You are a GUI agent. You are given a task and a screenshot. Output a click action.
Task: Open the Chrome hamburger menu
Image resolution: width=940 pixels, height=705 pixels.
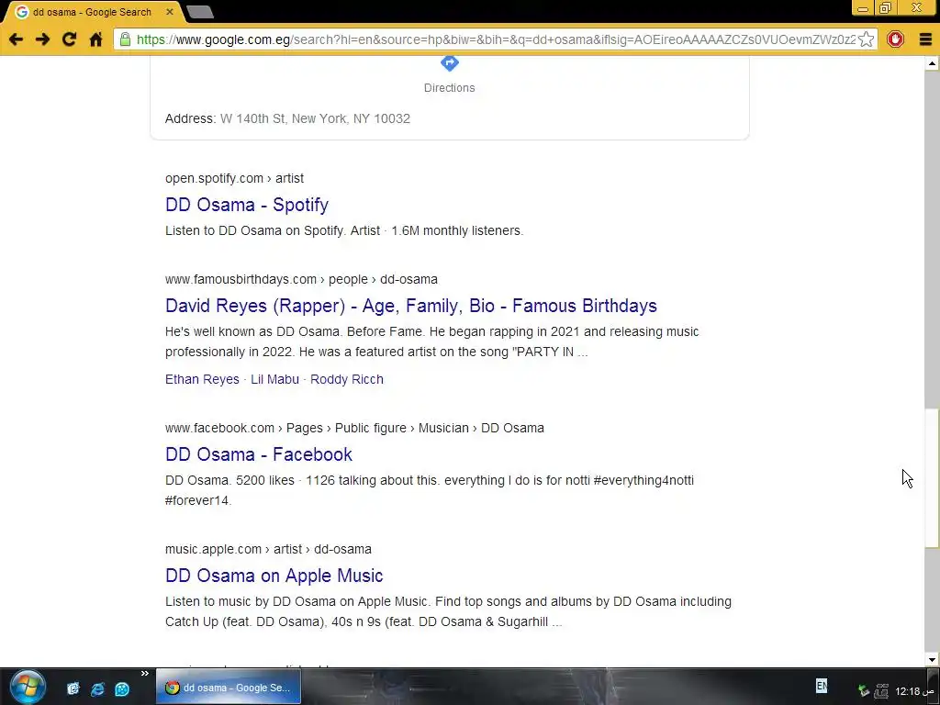(x=925, y=39)
